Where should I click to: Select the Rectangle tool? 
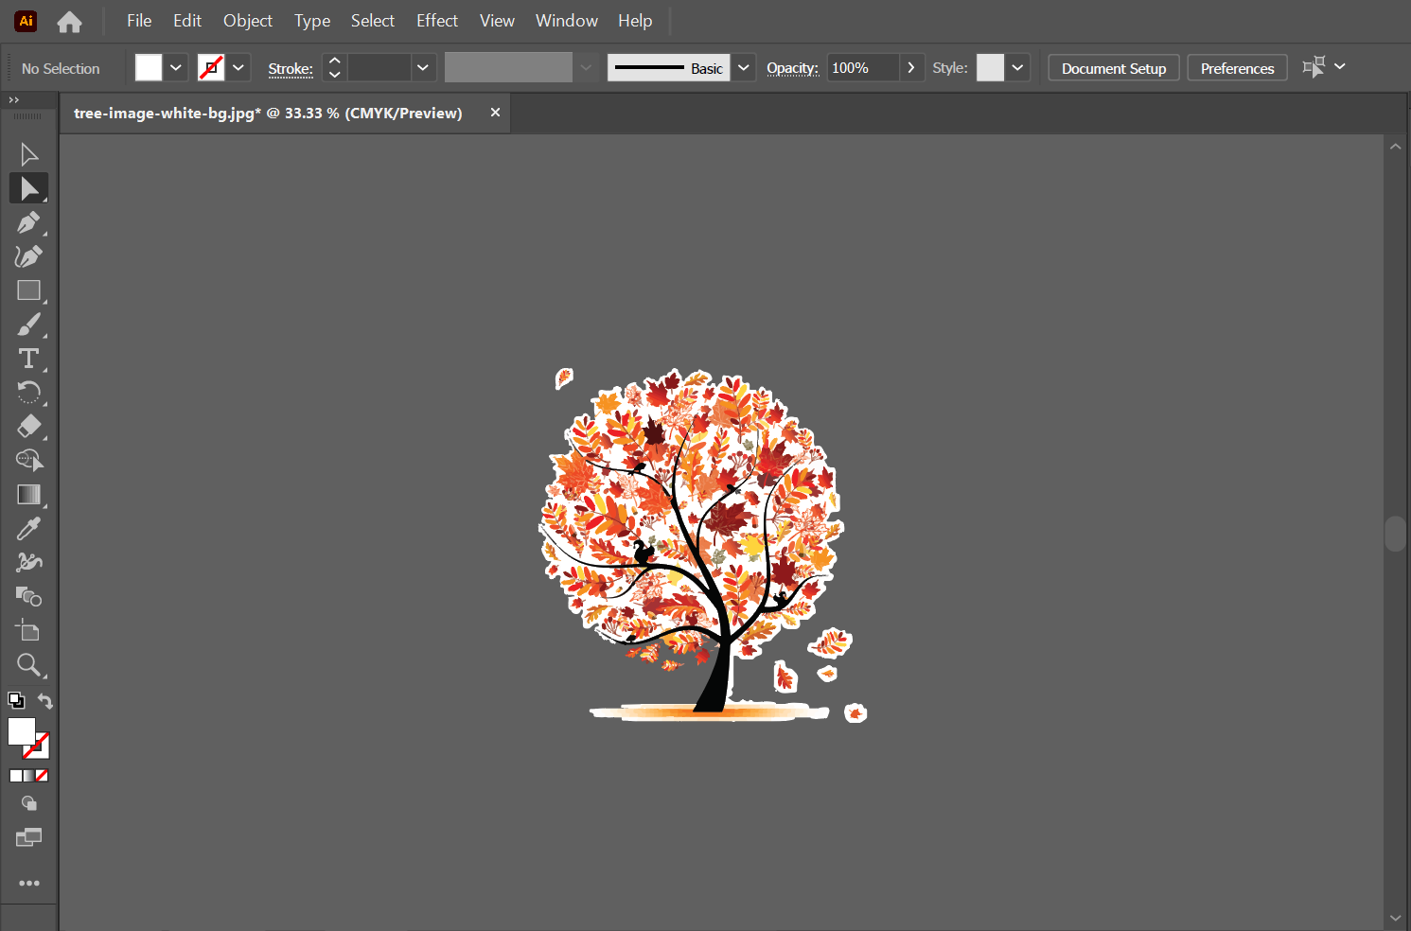coord(28,290)
